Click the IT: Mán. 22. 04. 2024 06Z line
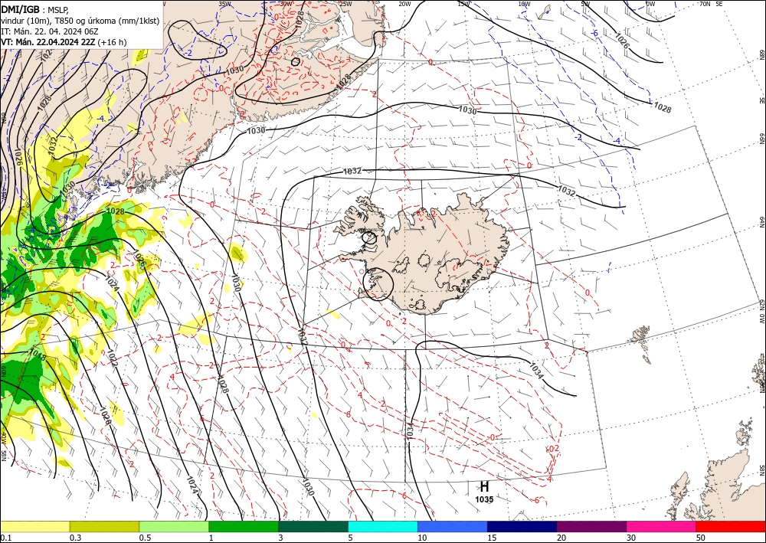 pyautogui.click(x=51, y=31)
